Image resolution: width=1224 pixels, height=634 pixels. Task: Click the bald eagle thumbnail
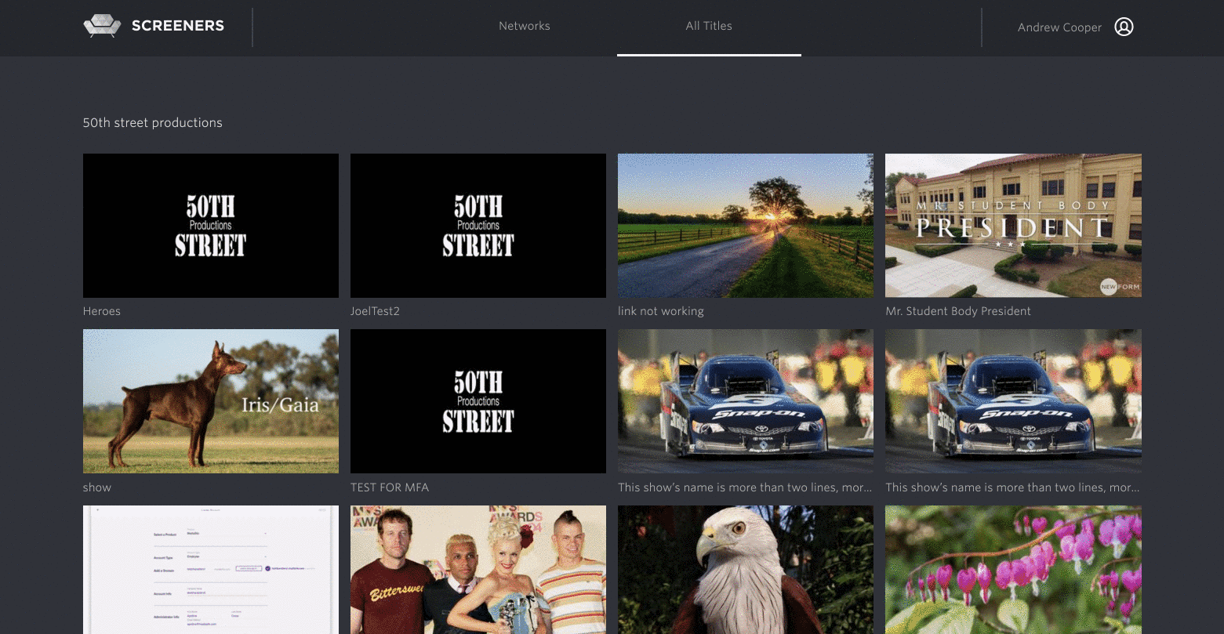pyautogui.click(x=745, y=570)
